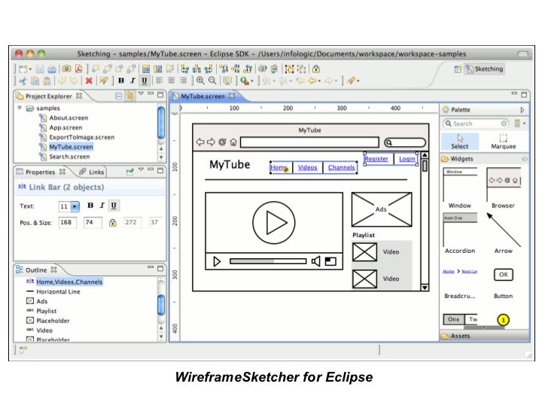
Task: Open App.screen in Project Explorer
Action: tap(65, 127)
